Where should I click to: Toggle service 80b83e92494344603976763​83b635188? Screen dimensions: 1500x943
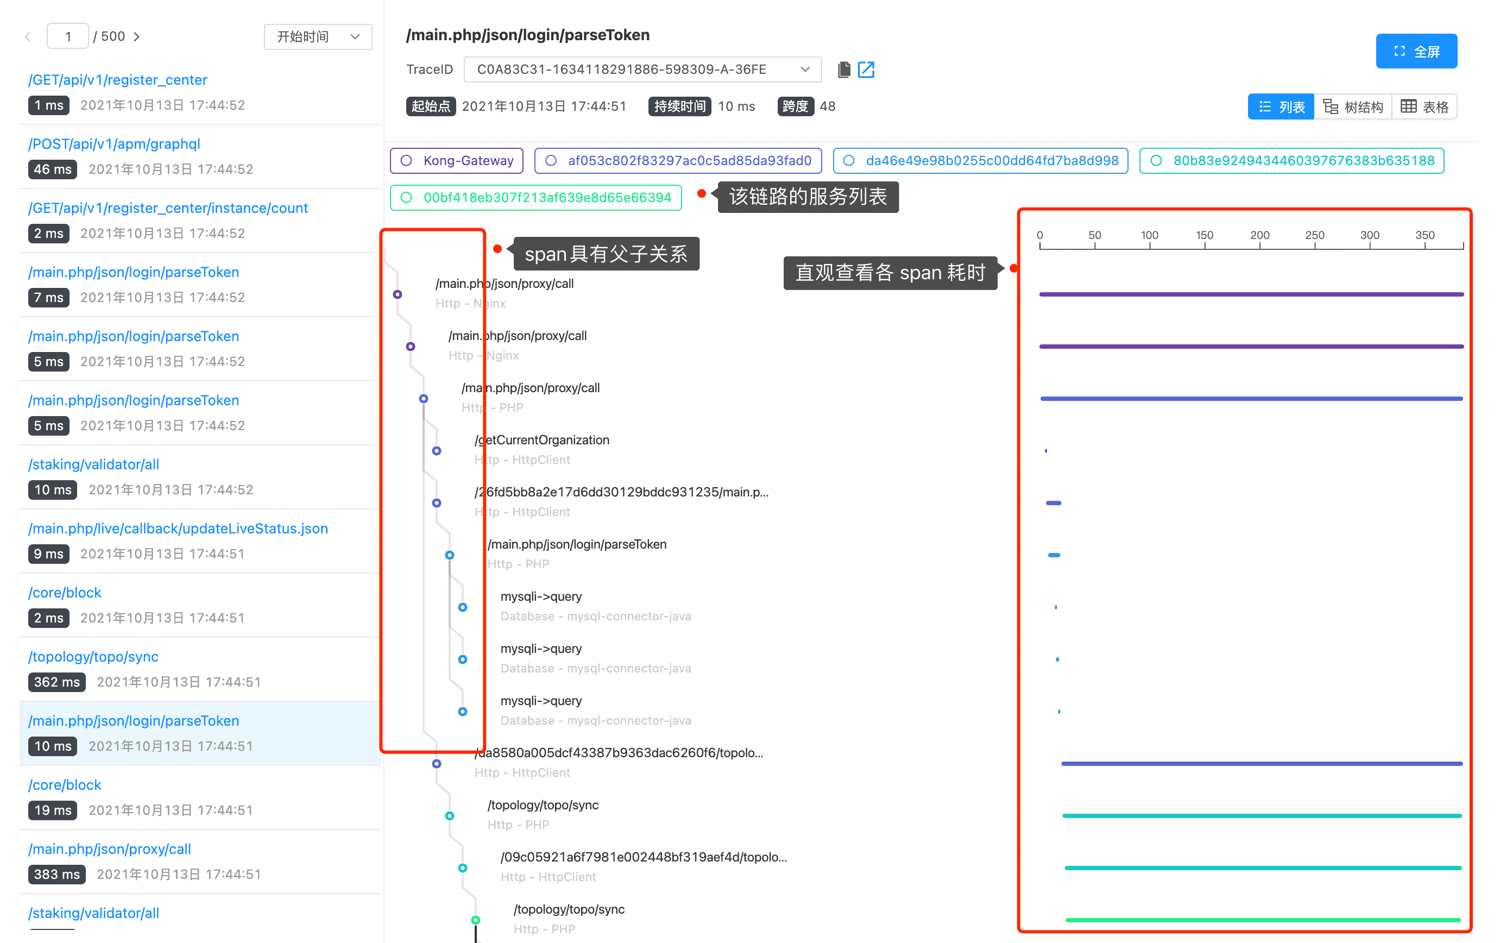[1291, 161]
